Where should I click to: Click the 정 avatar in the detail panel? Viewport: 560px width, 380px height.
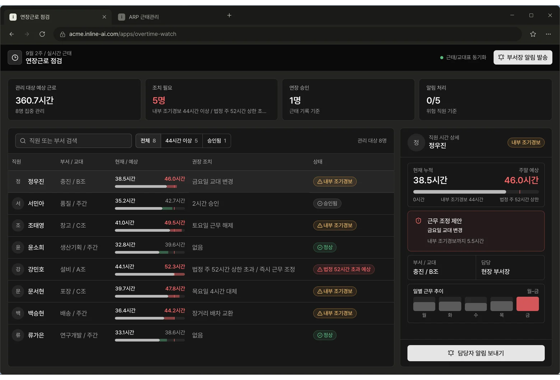point(416,142)
